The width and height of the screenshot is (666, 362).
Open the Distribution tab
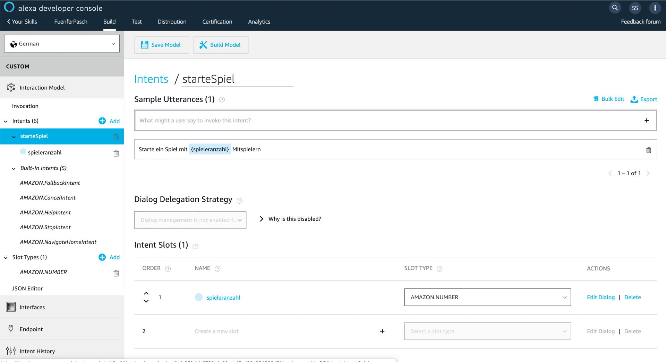[172, 21]
